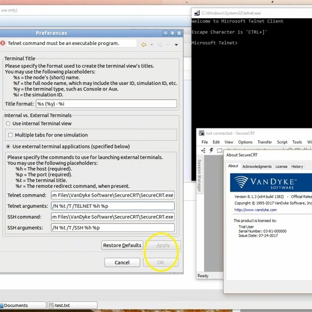
Task: Open Documents from the taskbar
Action: click(22, 305)
